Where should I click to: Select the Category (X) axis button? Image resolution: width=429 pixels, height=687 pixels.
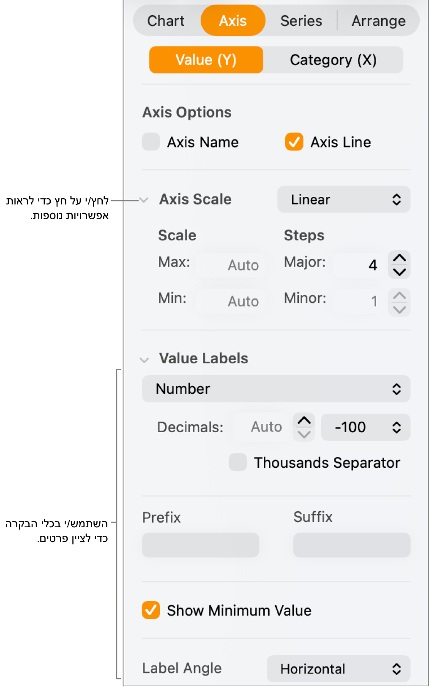tap(333, 60)
